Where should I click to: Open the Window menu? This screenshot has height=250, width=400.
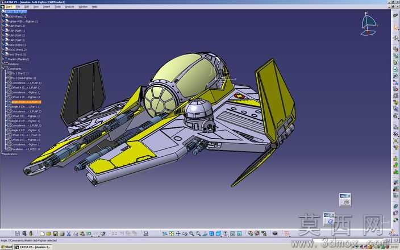click(83, 7)
